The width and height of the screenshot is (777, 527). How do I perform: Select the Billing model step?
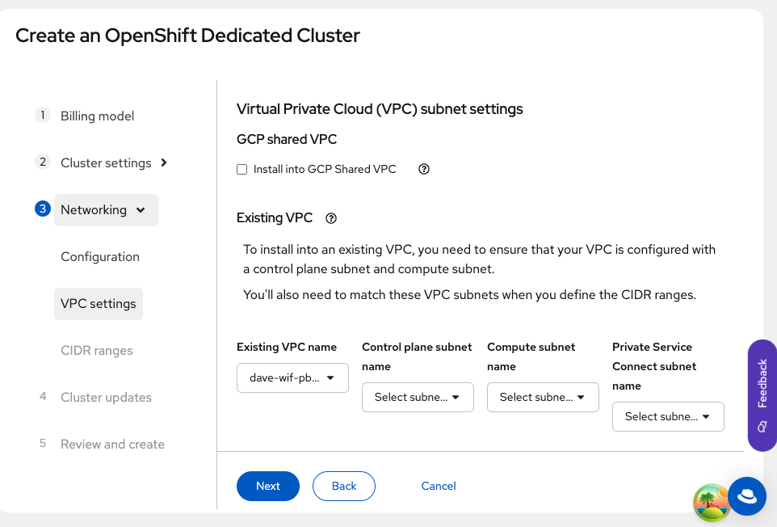98,116
